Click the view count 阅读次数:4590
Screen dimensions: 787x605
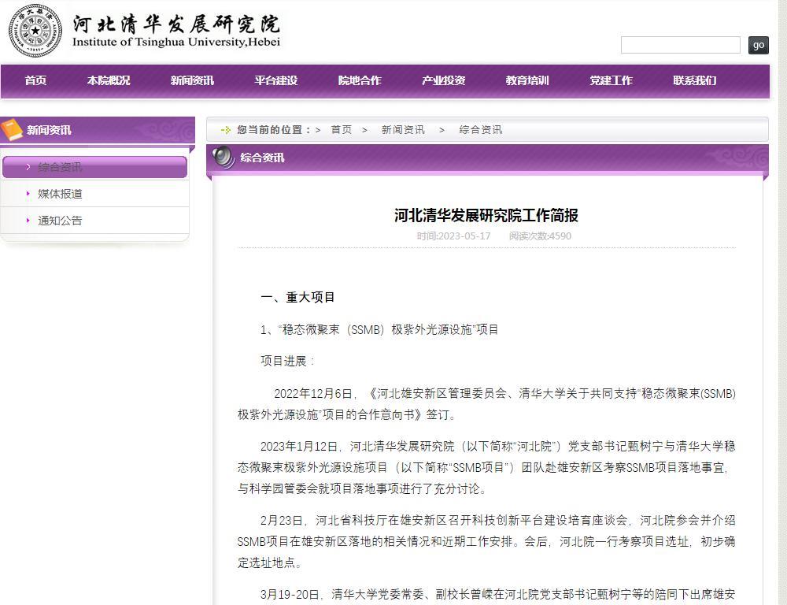(540, 236)
